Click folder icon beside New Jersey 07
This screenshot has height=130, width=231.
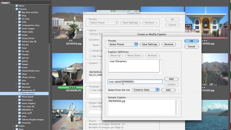pos(19,90)
